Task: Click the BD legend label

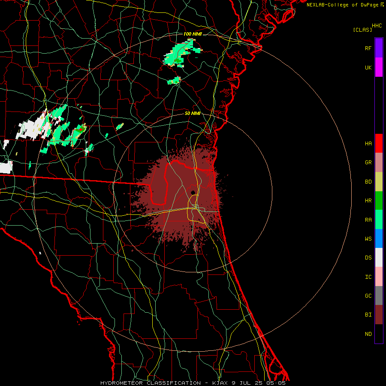Action: point(368,182)
